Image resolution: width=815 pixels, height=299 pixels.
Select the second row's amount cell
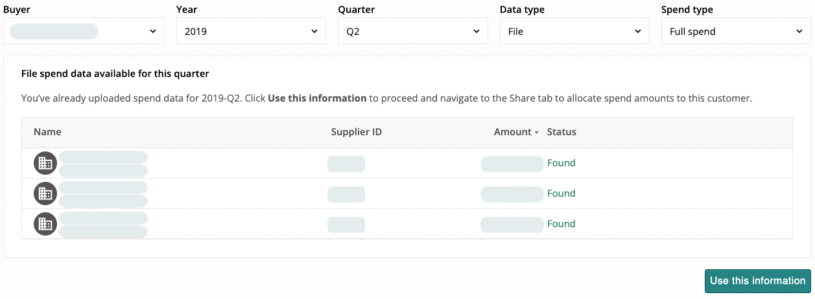(x=512, y=194)
